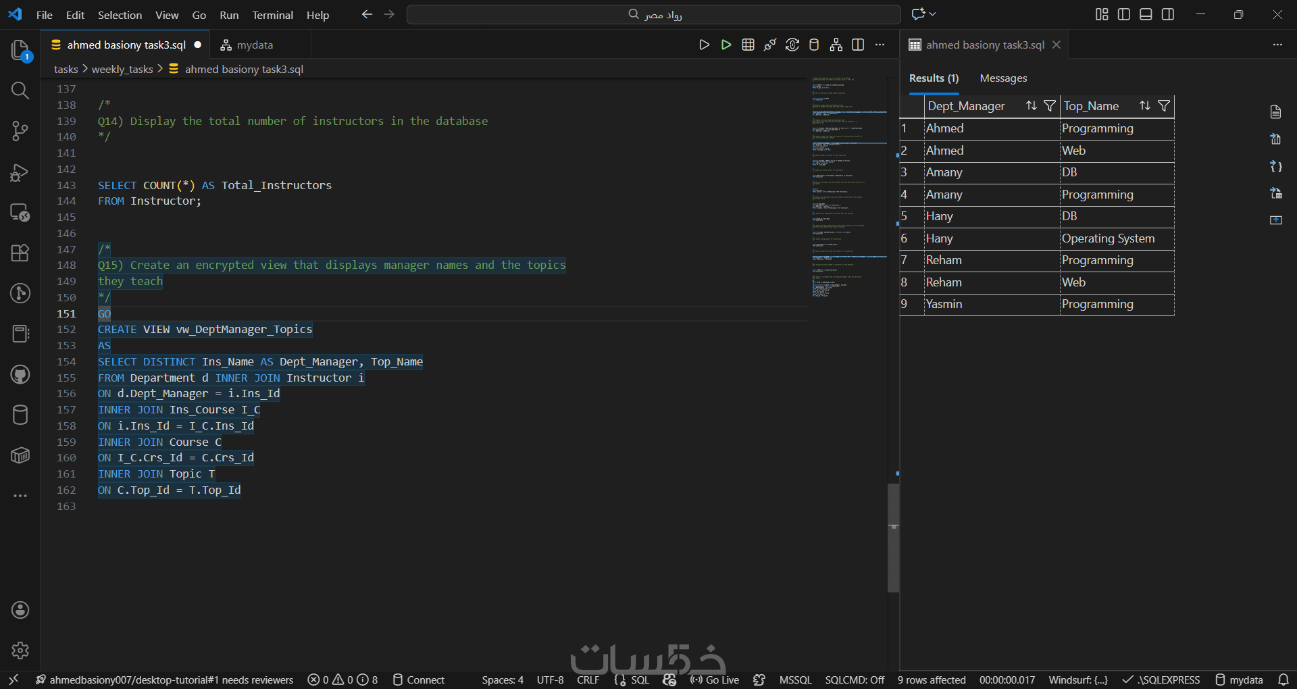1297x689 pixels.
Task: Click the split editor icon
Action: pyautogui.click(x=858, y=45)
